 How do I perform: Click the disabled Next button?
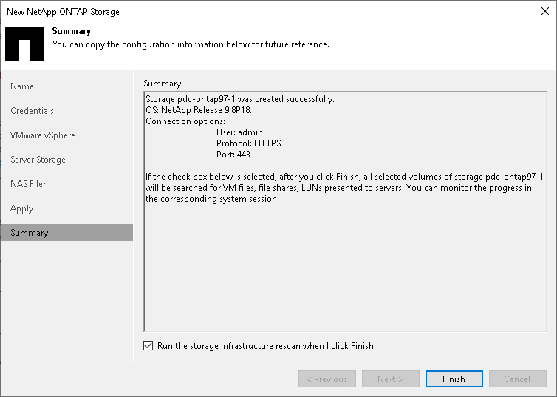click(x=390, y=379)
